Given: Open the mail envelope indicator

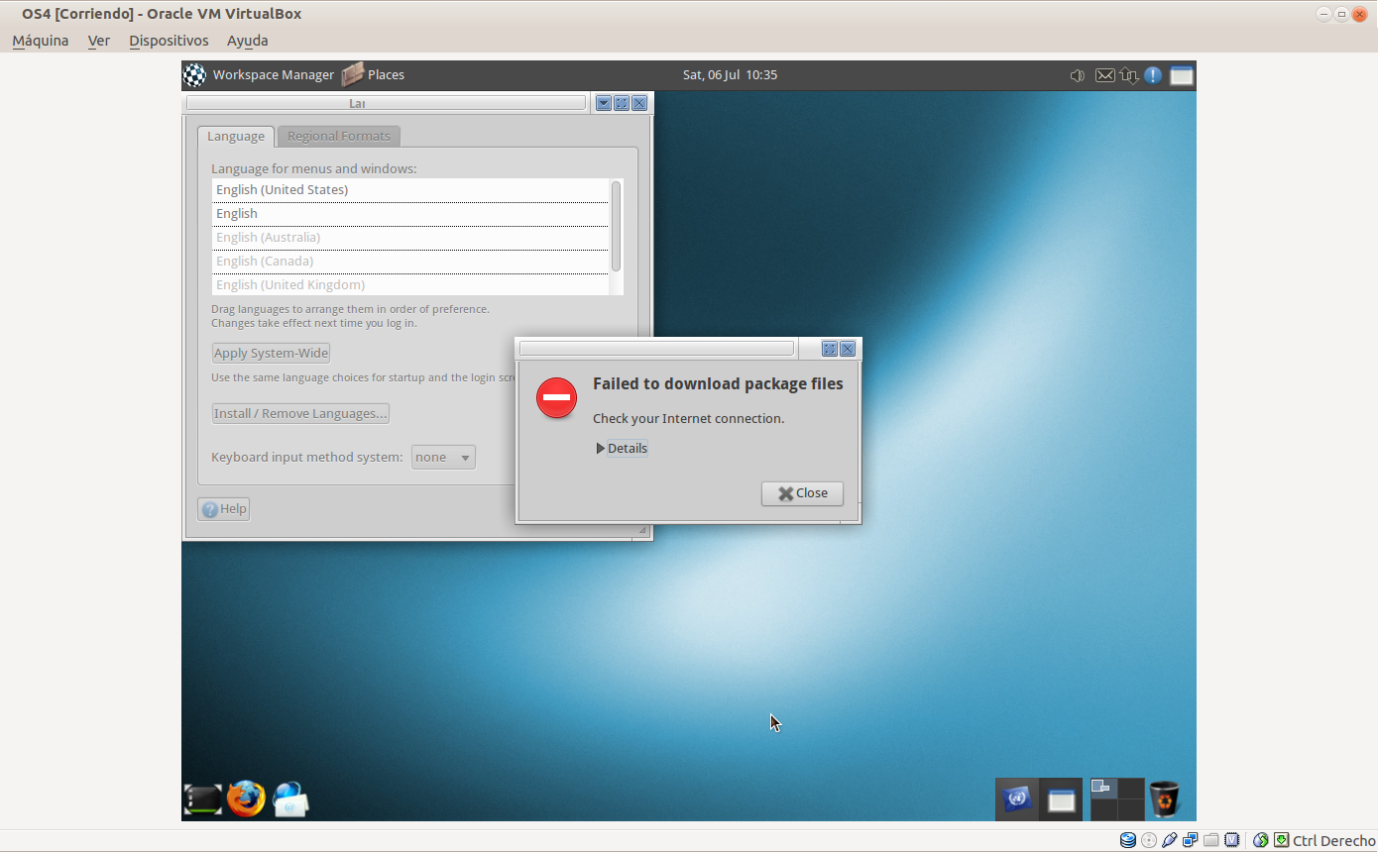Looking at the screenshot, I should [1104, 75].
